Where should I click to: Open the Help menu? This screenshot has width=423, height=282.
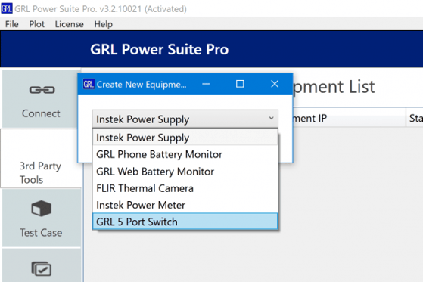[x=104, y=24]
